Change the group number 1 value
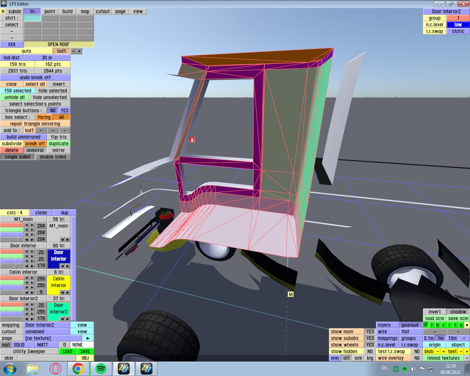Viewport: 470px width, 376px height. click(x=458, y=18)
